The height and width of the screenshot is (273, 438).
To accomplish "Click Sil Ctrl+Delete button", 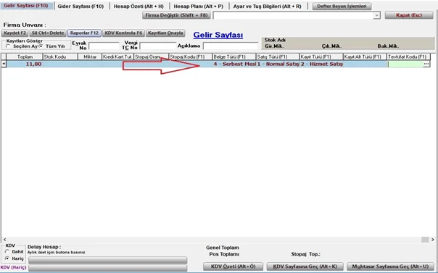I will 48,33.
